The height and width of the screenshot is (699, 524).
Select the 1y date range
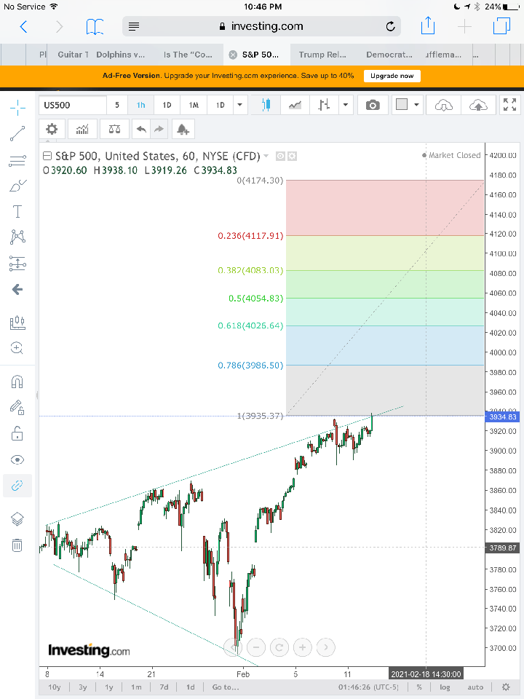tap(109, 687)
